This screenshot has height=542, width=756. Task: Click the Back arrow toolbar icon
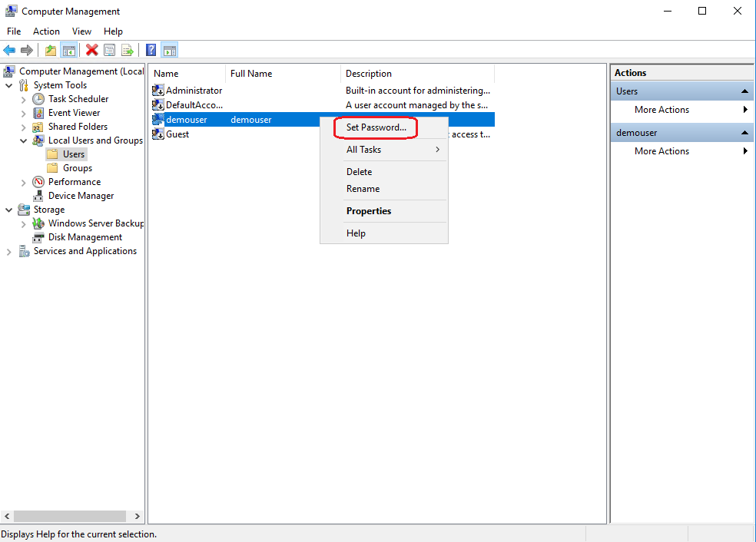(9, 50)
